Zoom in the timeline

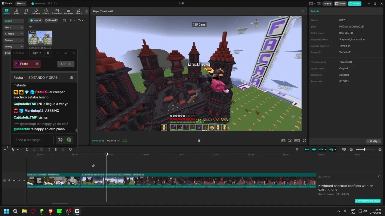point(380,149)
